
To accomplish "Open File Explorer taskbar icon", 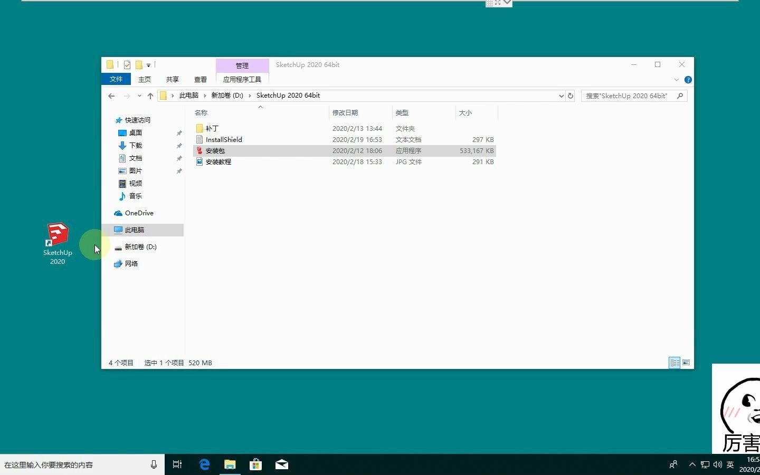I will coord(230,464).
